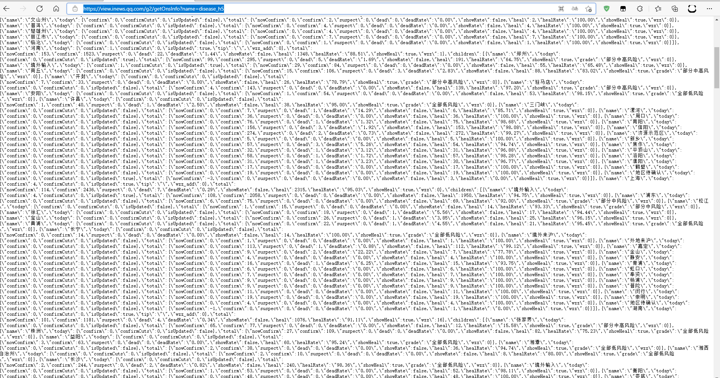This screenshot has width=720, height=378.
Task: Open the Settings and more menu
Action: coord(711,8)
